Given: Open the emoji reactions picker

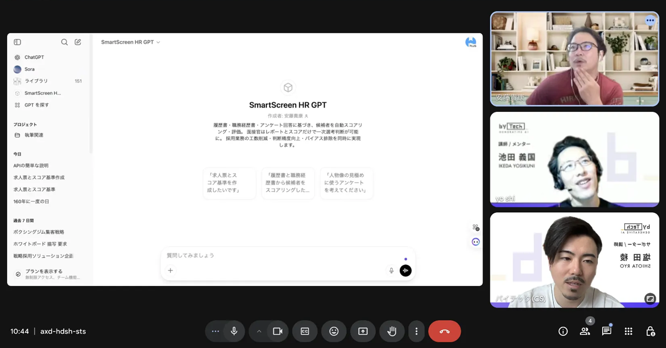Looking at the screenshot, I should [x=334, y=331].
